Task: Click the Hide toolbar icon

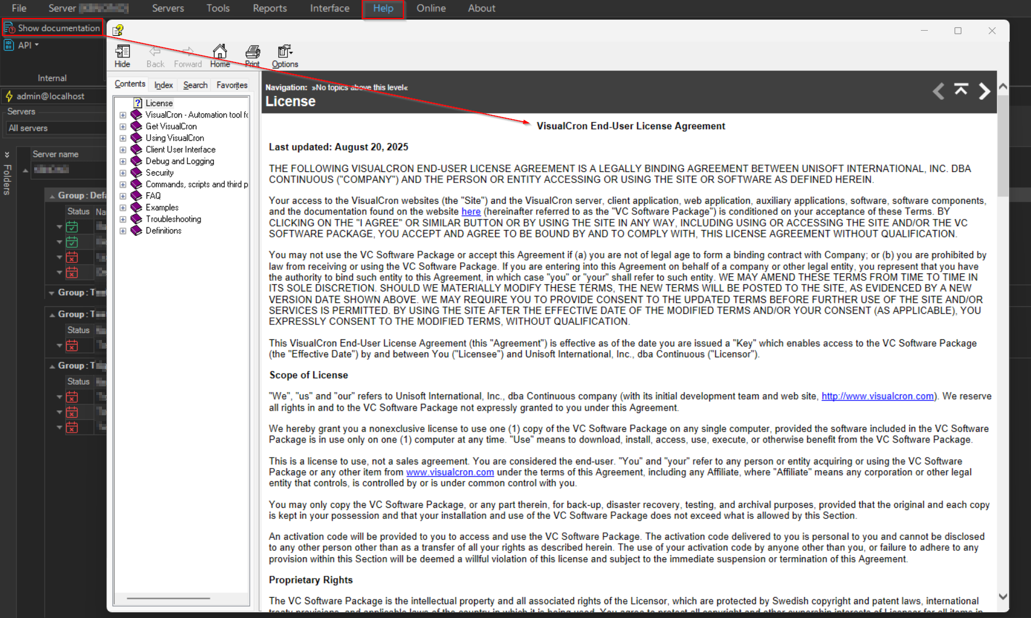Action: pyautogui.click(x=122, y=56)
